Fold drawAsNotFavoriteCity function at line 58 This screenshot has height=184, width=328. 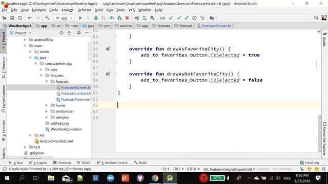point(115,74)
